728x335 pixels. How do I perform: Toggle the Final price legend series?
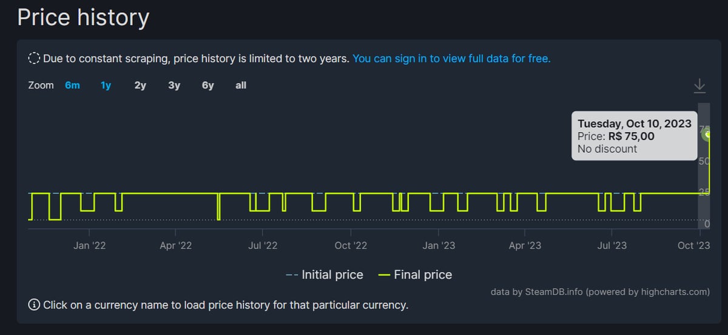415,274
